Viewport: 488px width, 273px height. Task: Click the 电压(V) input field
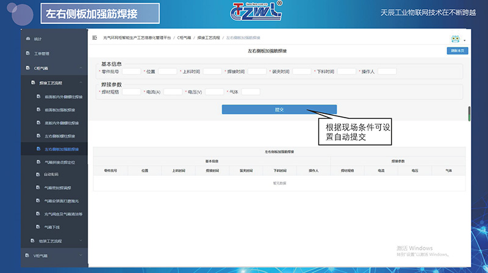(215, 92)
